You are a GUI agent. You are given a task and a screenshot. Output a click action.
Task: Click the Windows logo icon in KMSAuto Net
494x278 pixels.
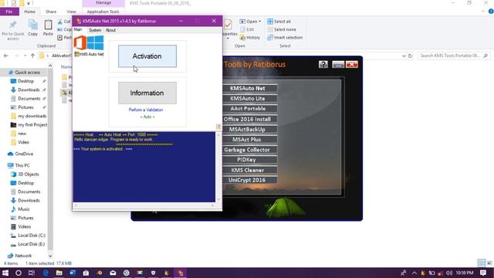[x=95, y=43]
